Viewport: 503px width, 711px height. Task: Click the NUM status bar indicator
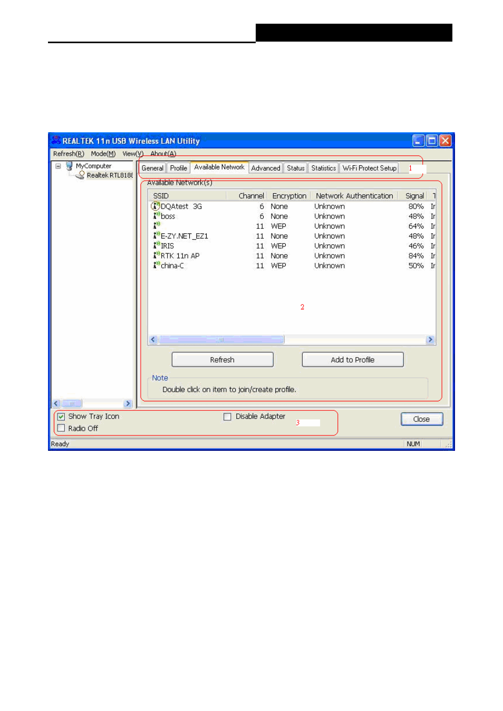coord(413,444)
